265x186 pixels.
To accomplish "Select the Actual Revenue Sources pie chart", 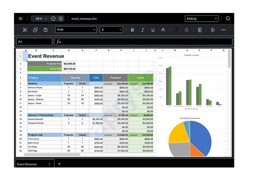I will 190,137.
